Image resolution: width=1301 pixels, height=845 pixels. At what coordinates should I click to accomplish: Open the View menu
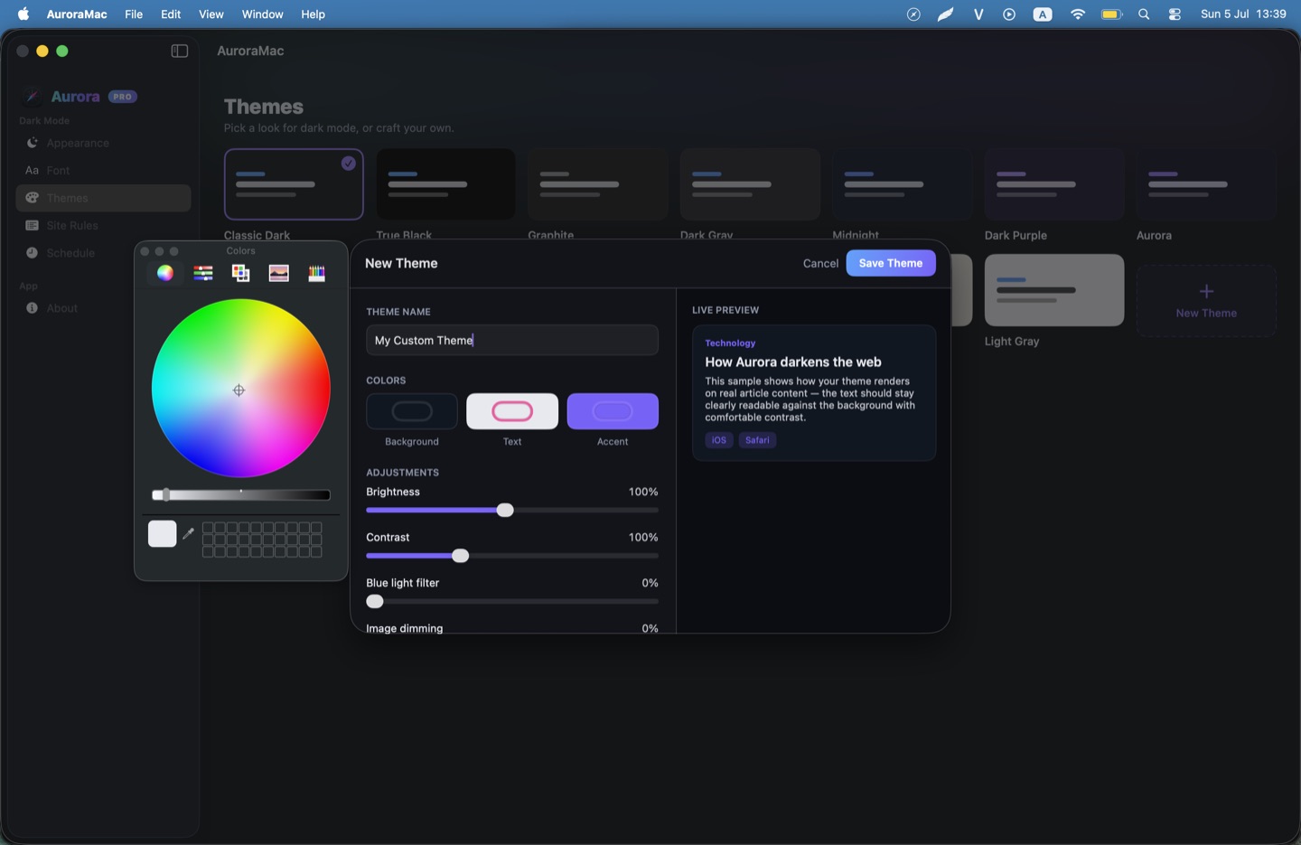point(211,14)
